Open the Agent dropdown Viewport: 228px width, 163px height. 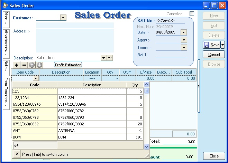click(184, 40)
